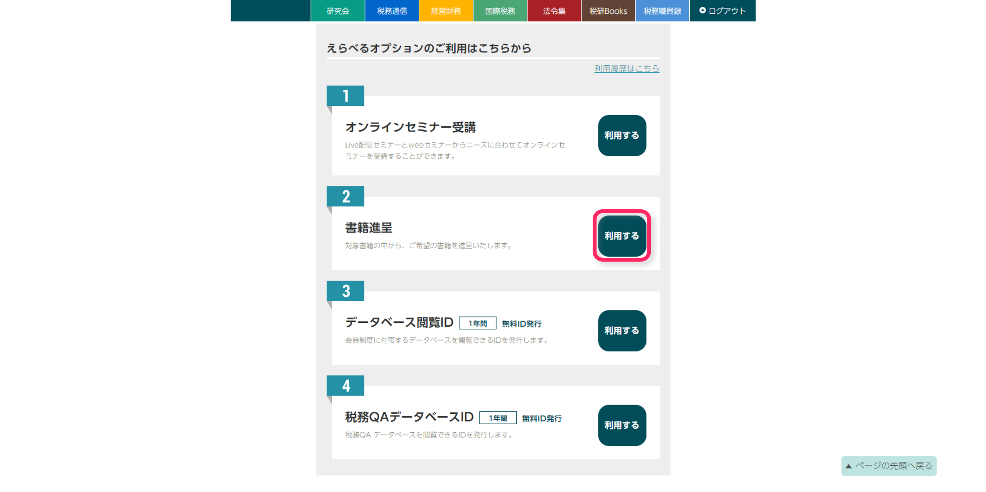Open the 研究会 menu tab
Screen dimensions: 986x492
(337, 11)
